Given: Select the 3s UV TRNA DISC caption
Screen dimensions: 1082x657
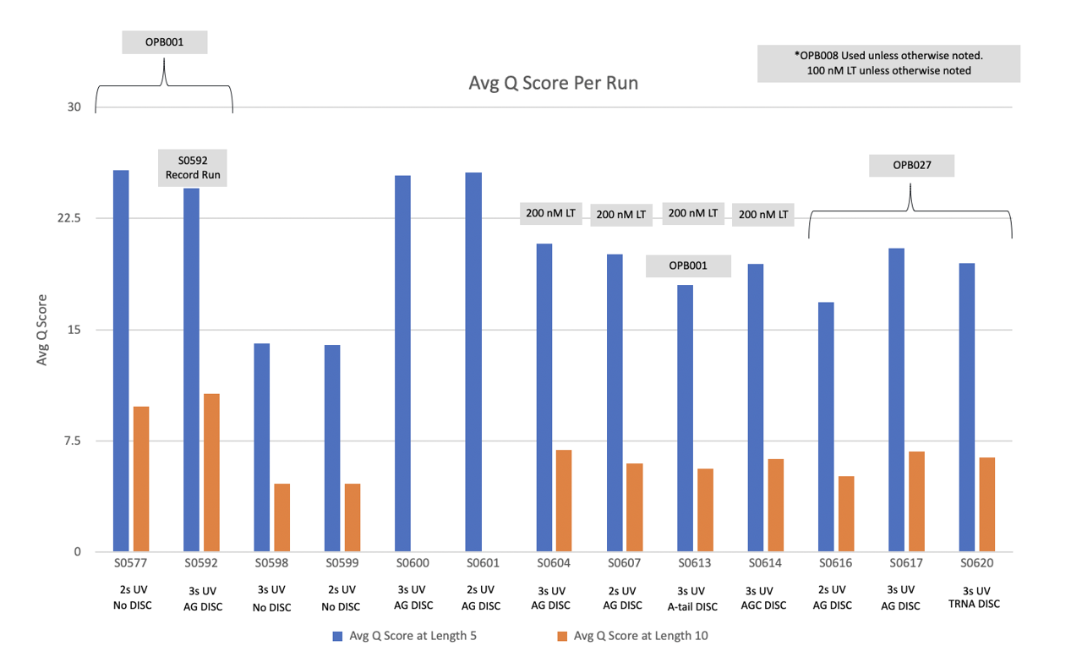Looking at the screenshot, I should [x=976, y=597].
